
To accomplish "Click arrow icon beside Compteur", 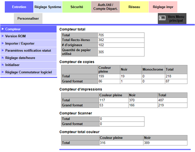I will 3,29.
